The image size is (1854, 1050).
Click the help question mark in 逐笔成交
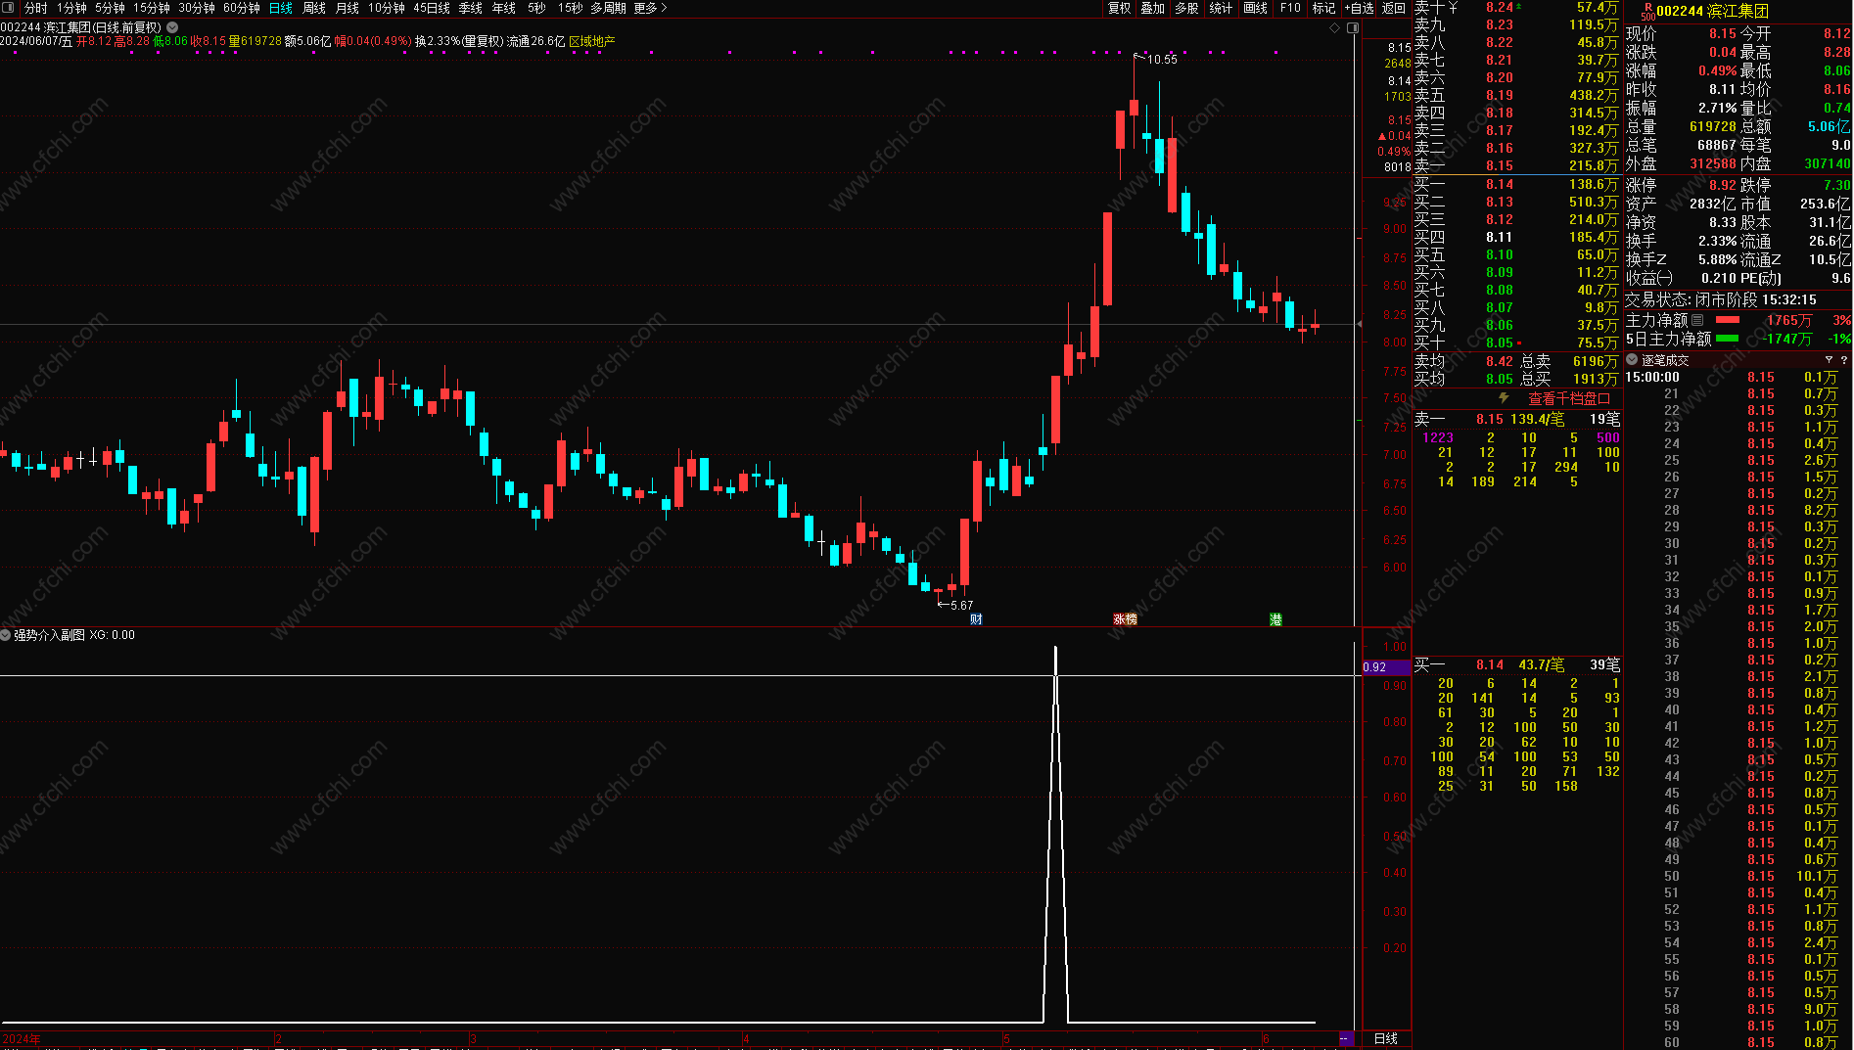tap(1844, 360)
